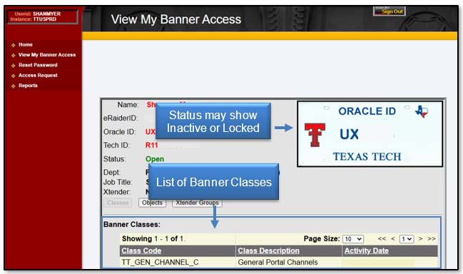Open the page number dropdown
The width and height of the screenshot is (463, 274).
[407, 239]
